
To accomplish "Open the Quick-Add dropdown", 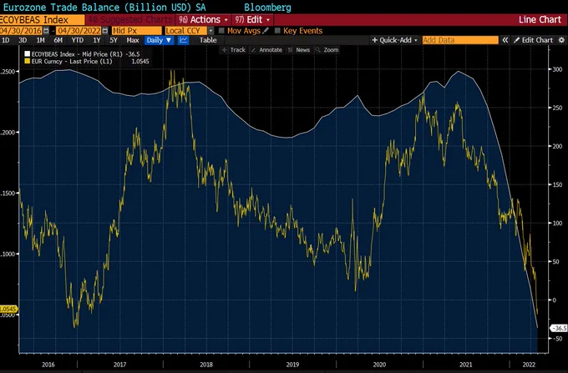I will click(394, 40).
